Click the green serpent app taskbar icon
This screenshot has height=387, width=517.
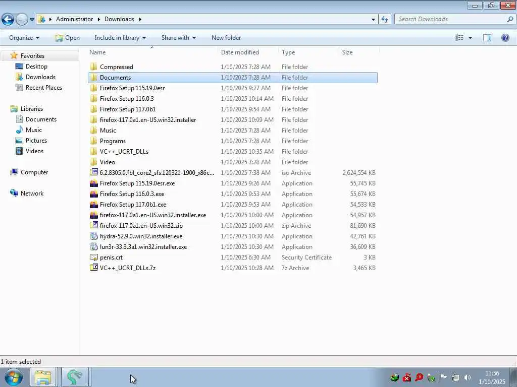[75, 377]
